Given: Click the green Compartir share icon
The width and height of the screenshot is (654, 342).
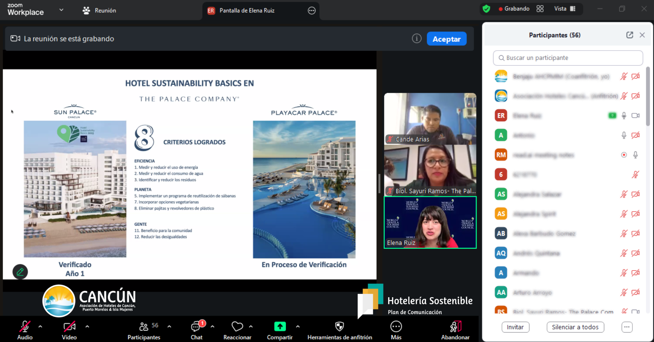Looking at the screenshot, I should 280,326.
